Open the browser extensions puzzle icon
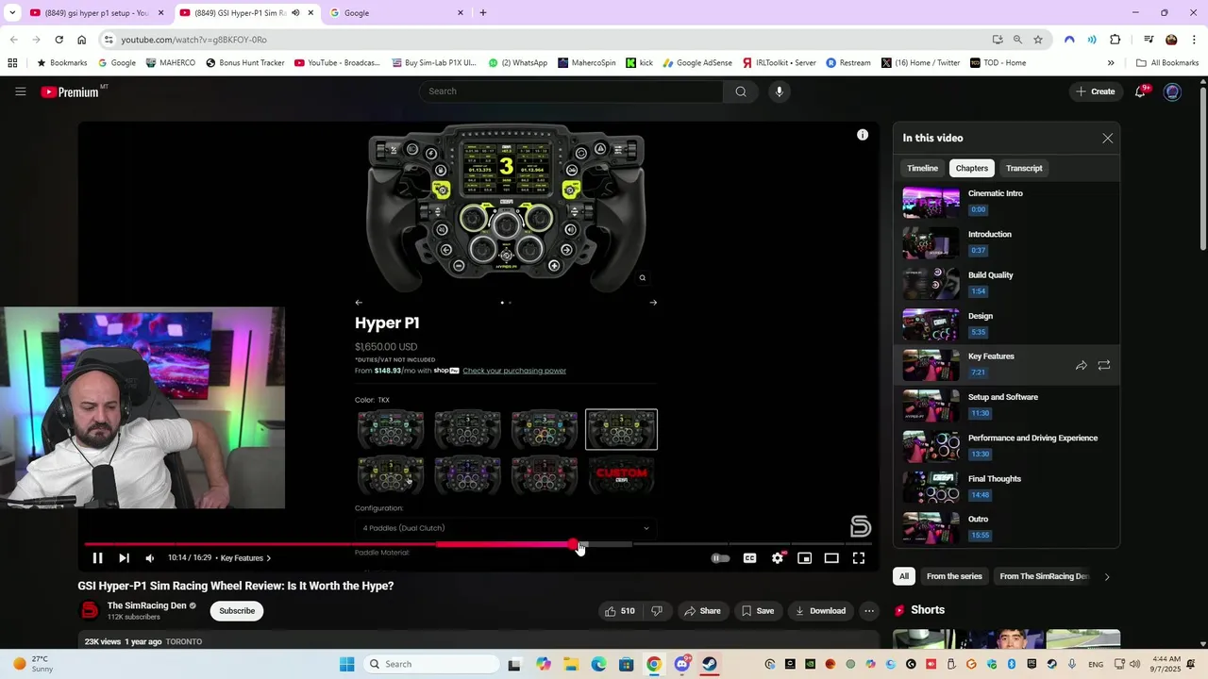 pos(1116,40)
